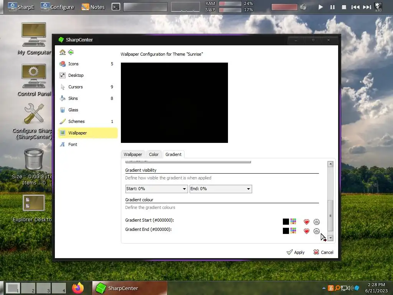Launch Firefox from the taskbar
Viewport: 393px width, 295px height.
[x=78, y=288]
